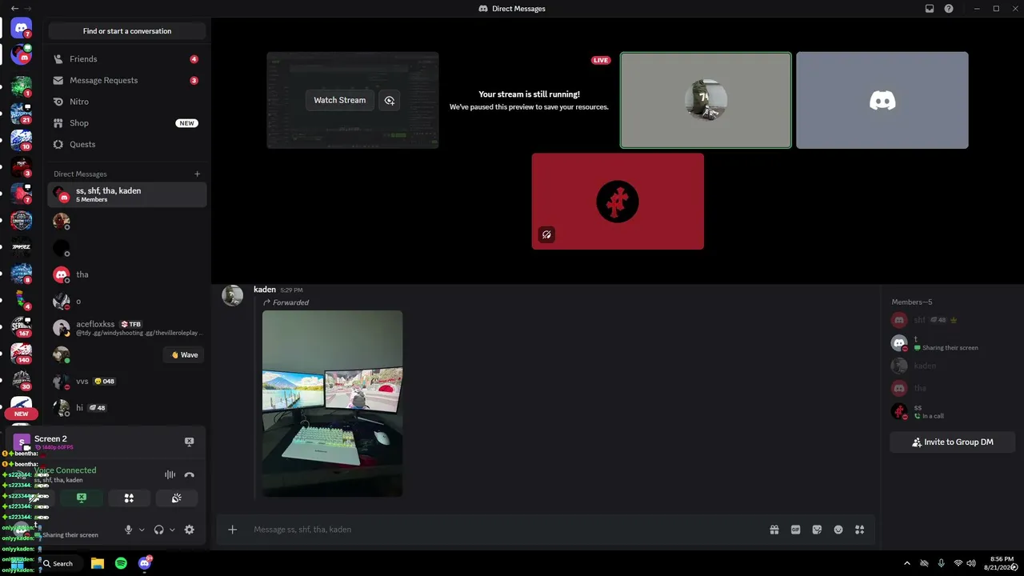Open Discord Direct Messages home icon

22,28
